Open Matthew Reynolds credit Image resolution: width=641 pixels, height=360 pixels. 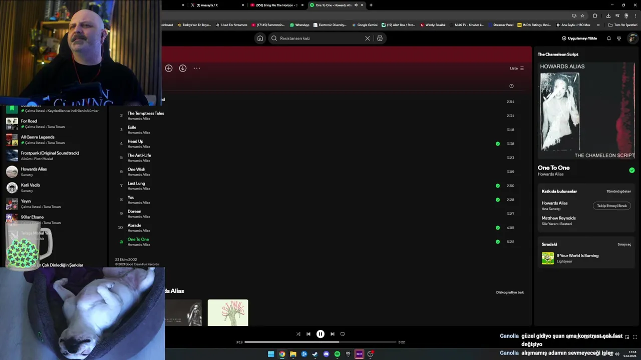pos(559,218)
